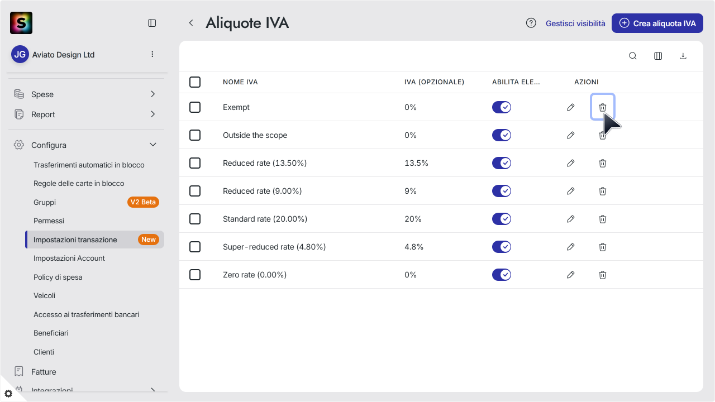Check the Reduced rate (13.50%) checkbox
This screenshot has height=402, width=715.
195,163
